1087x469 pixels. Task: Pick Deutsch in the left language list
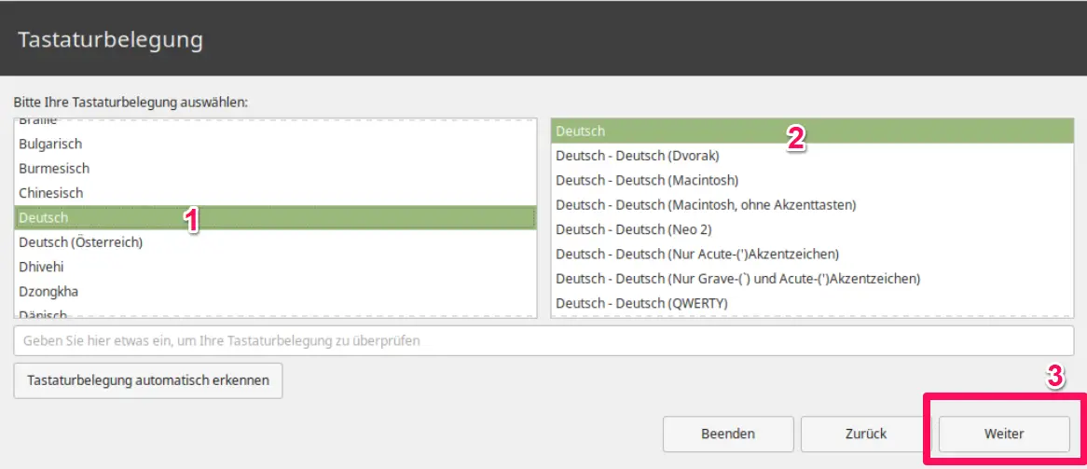tap(44, 217)
